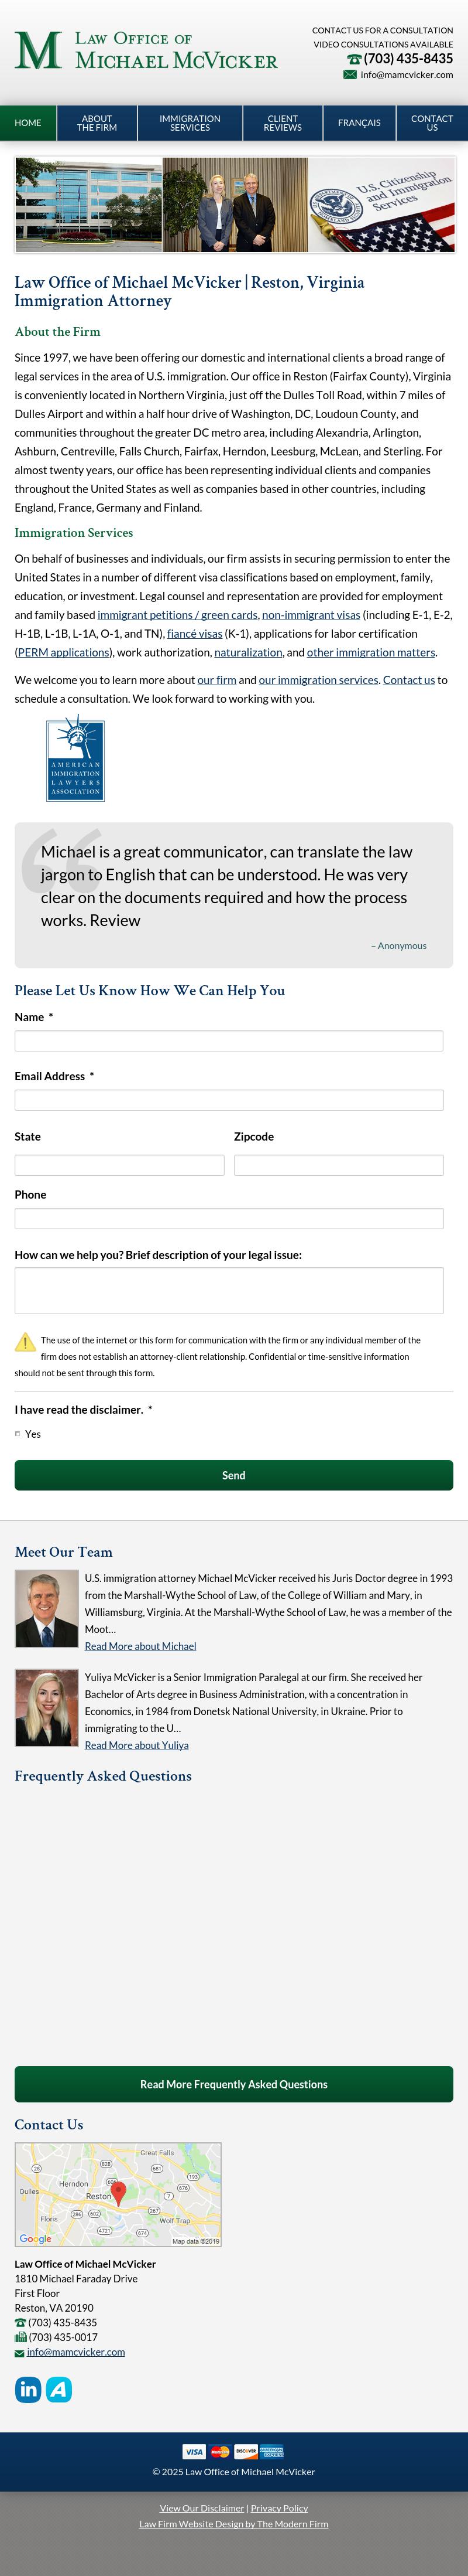Click the header phone icon
This screenshot has height=2576, width=468.
[x=353, y=59]
